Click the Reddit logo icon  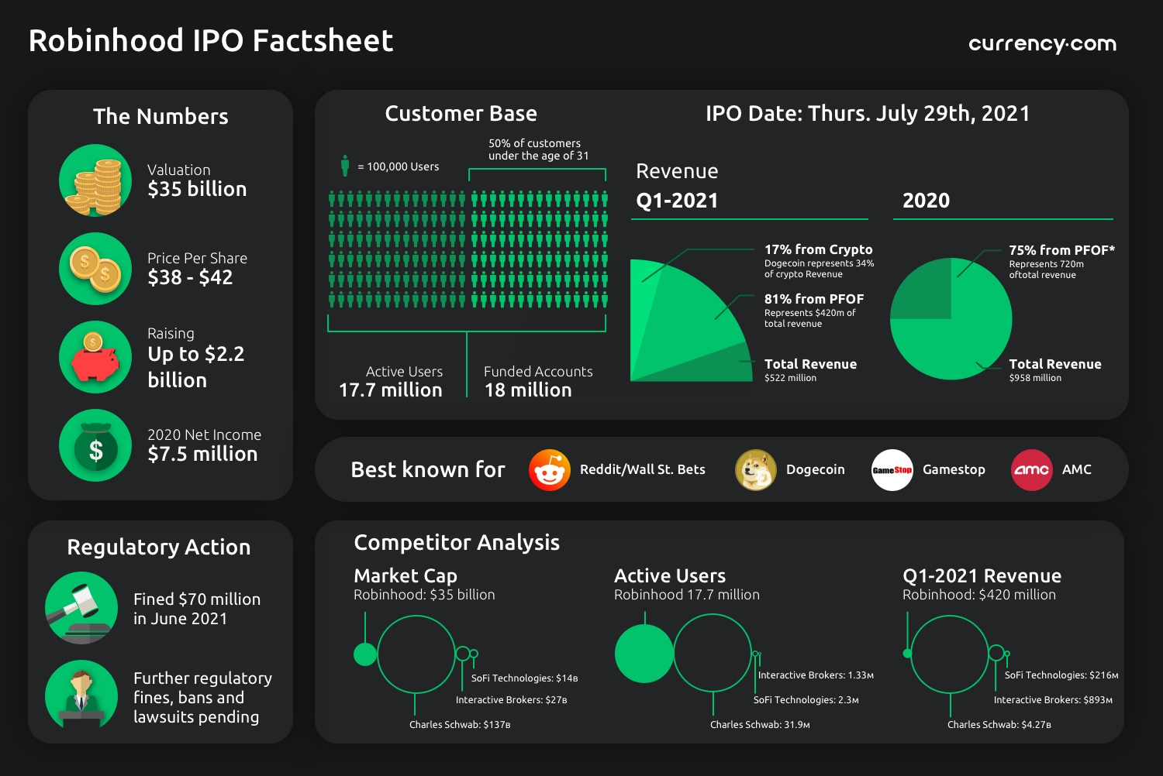(550, 470)
